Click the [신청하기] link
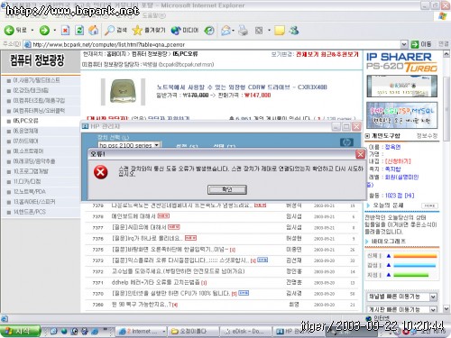This screenshot has width=451, height=338. tap(398, 161)
